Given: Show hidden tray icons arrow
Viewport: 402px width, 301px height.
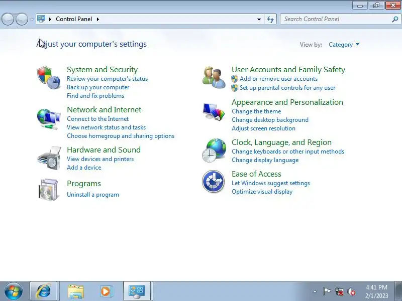Looking at the screenshot, I should click(315, 291).
